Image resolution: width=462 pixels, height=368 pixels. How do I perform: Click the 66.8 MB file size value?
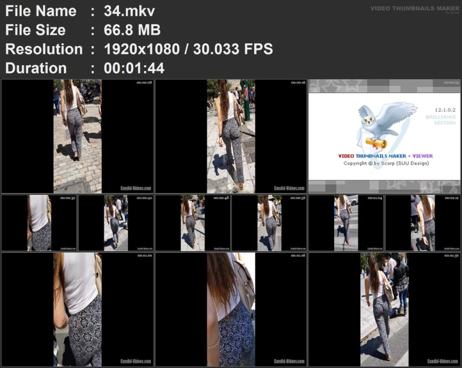(x=132, y=30)
